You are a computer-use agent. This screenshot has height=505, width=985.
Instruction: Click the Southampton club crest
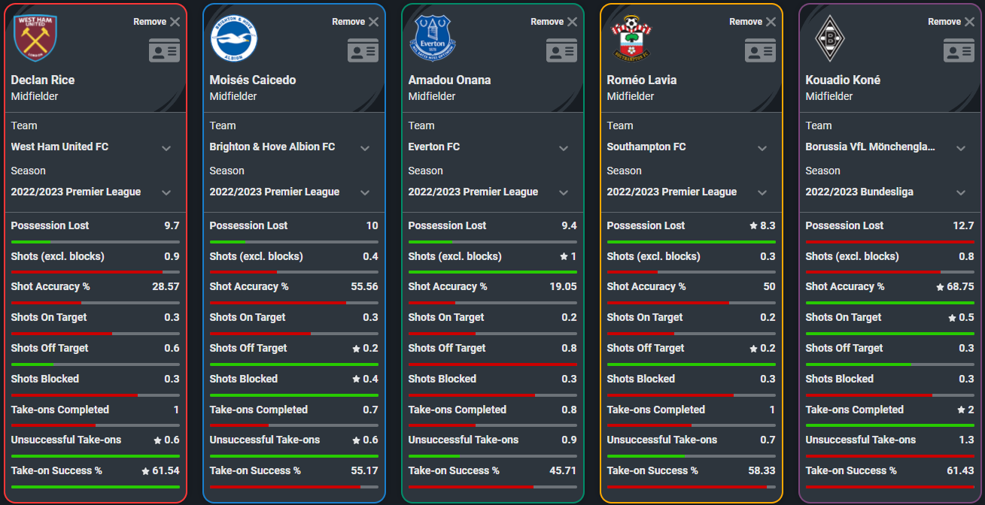631,38
